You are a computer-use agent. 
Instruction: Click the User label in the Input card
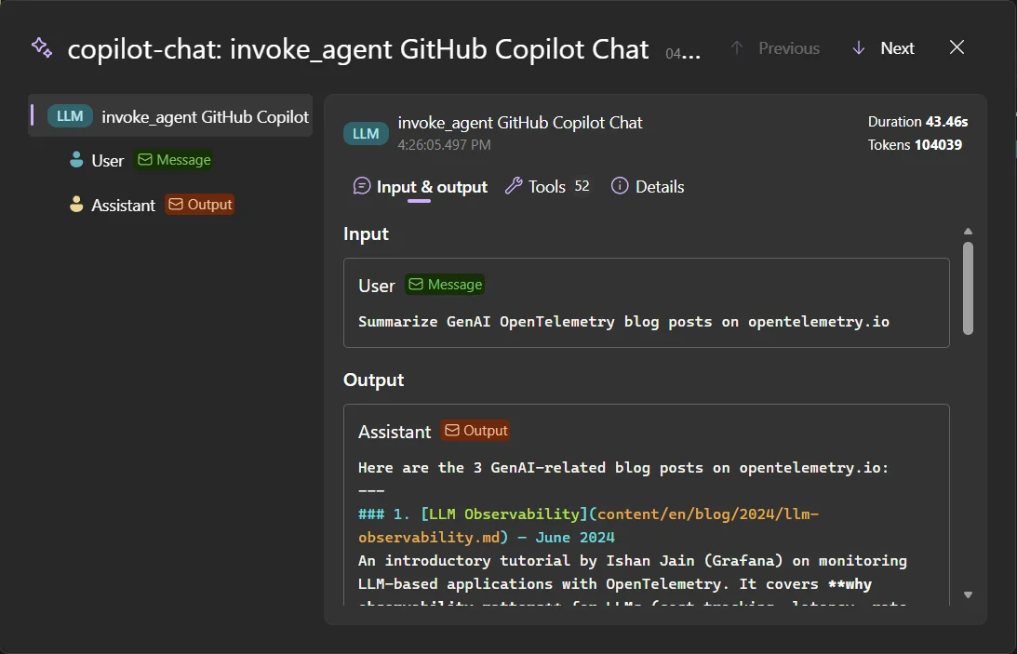(376, 286)
